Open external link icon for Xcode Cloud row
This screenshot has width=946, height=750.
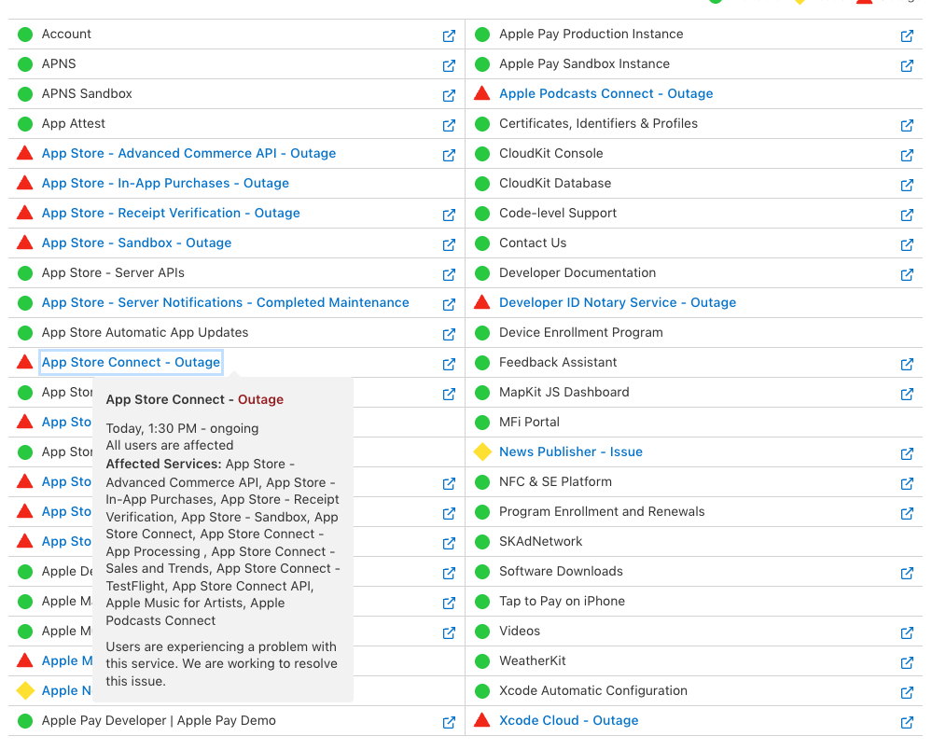click(x=907, y=722)
